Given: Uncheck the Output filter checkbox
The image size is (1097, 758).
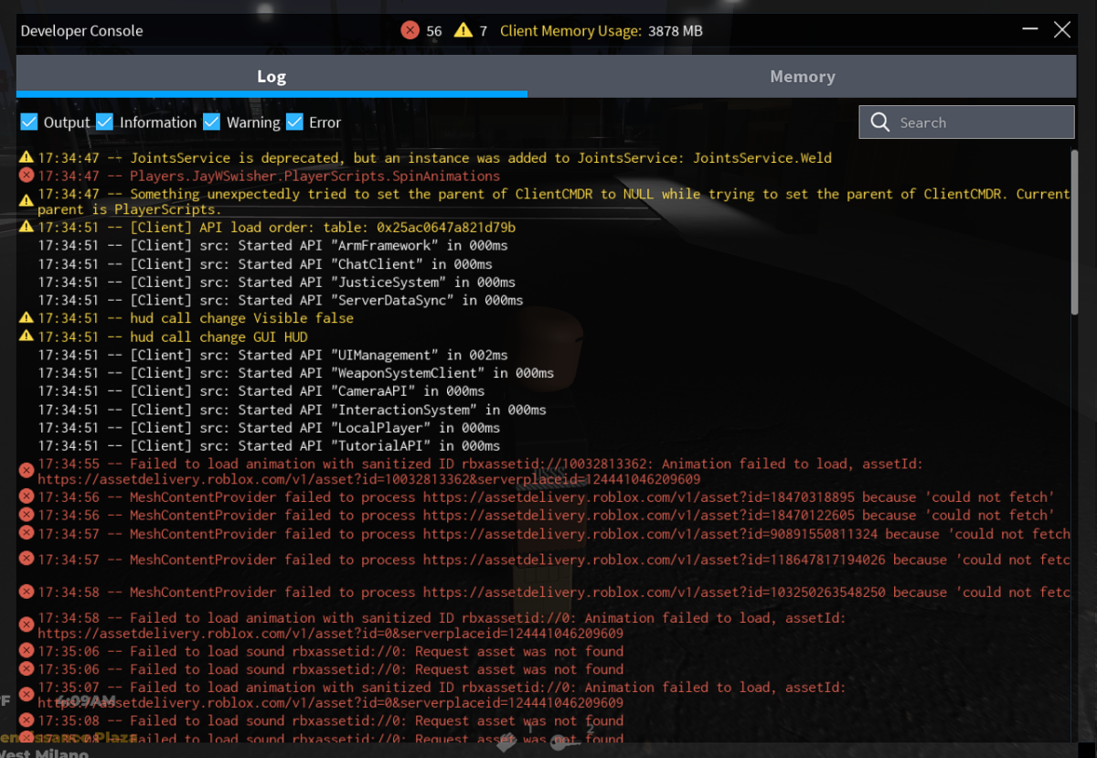Looking at the screenshot, I should point(29,122).
